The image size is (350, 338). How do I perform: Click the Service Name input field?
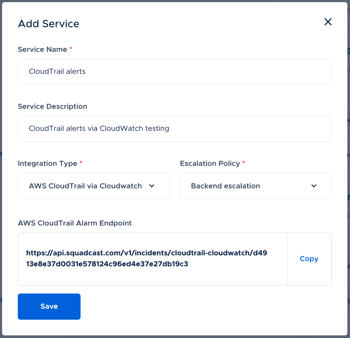[175, 72]
